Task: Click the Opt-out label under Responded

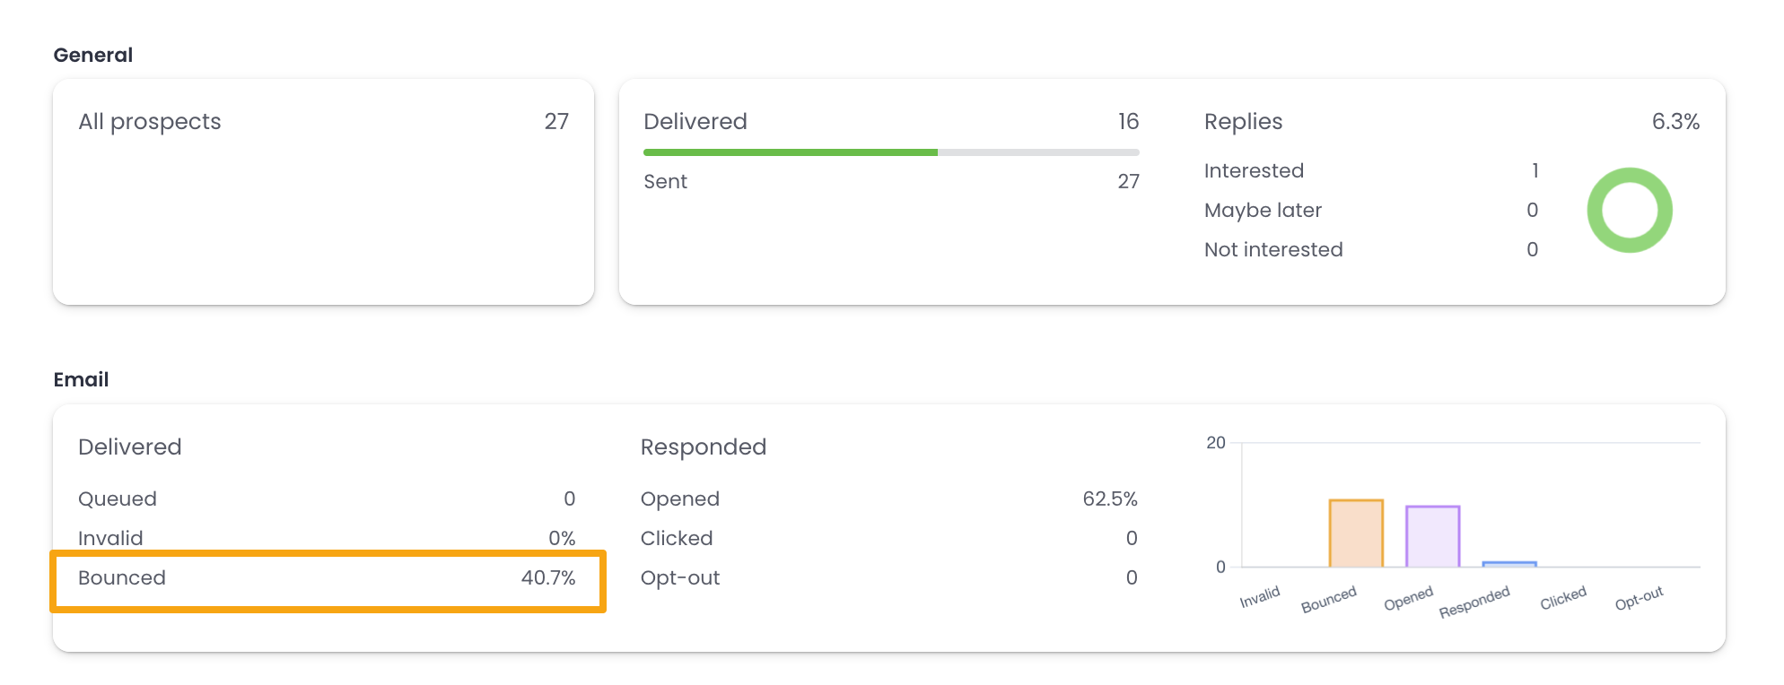Action: click(680, 578)
